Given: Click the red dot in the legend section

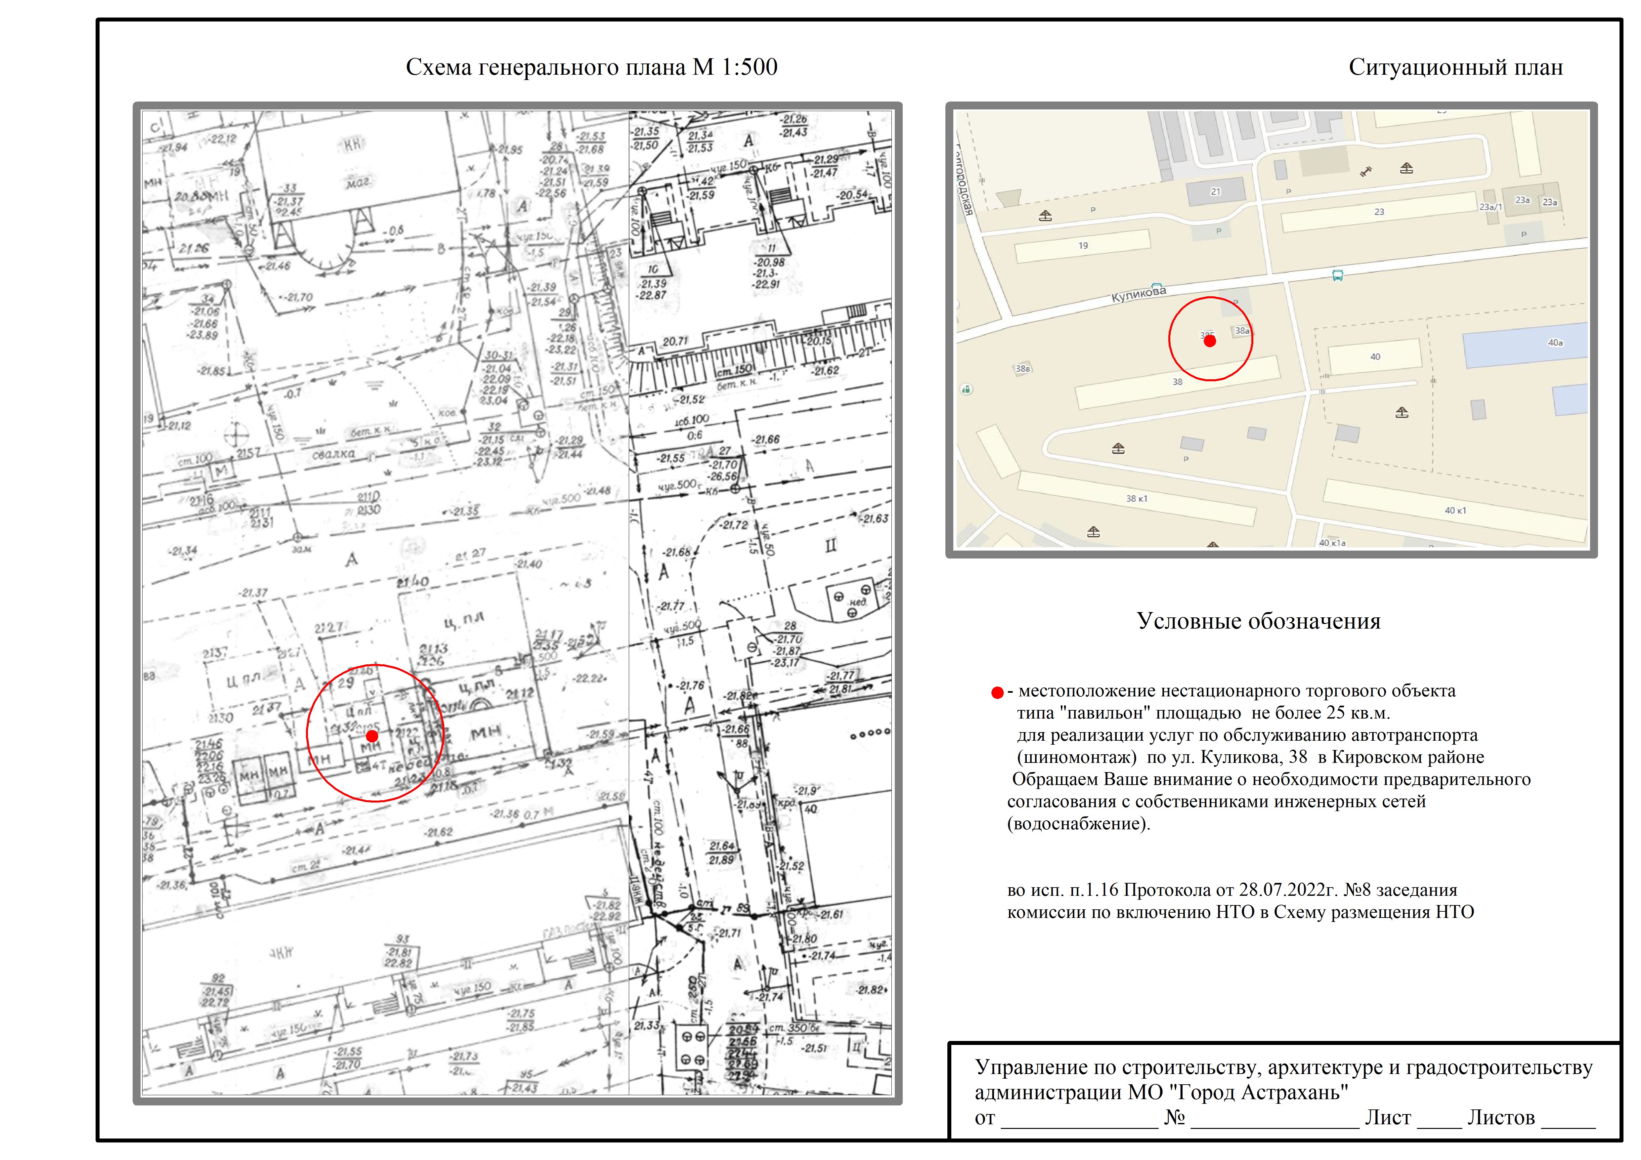Looking at the screenshot, I should (x=997, y=692).
